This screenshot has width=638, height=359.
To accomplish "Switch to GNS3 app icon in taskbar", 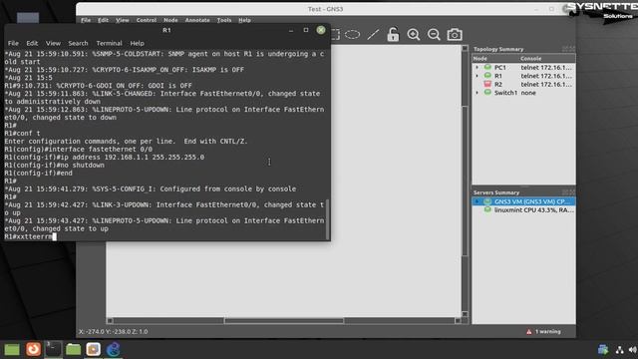I will (93, 349).
